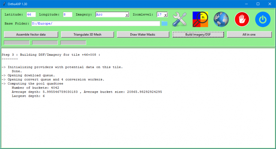This screenshot has height=149, width=276.
Task: Click the 'Opening download queue.' log line
Action: point(28,75)
